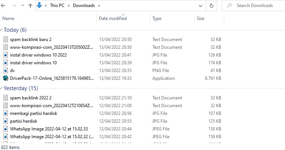The image size is (285, 150).
Task: Sort files by Name column
Action: point(9,18)
